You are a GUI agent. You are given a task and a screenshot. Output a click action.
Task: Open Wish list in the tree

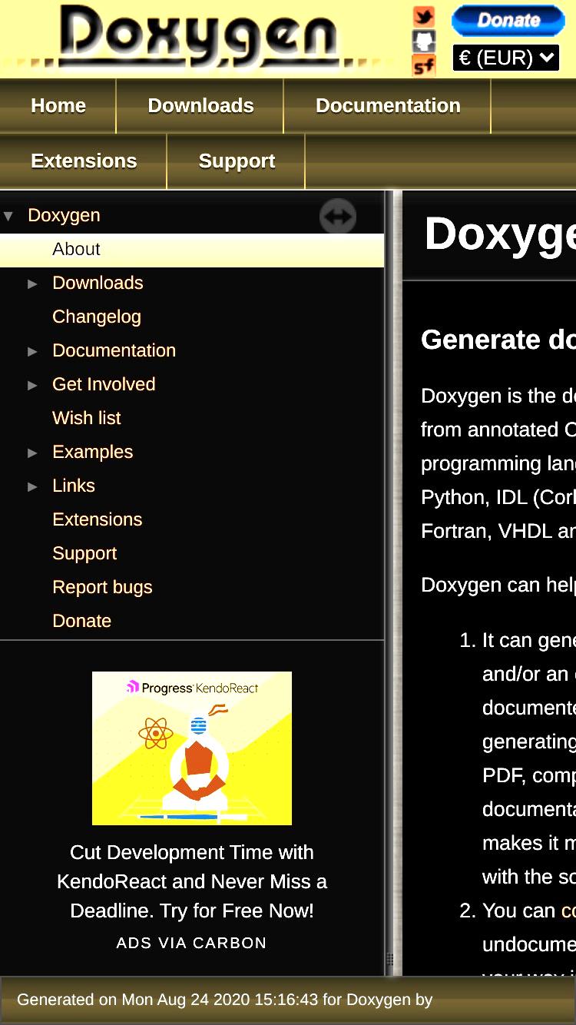(x=87, y=418)
